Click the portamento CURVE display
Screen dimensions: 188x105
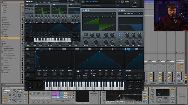click(x=138, y=85)
